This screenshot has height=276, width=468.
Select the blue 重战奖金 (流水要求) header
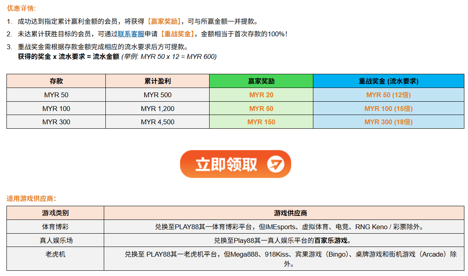tap(388, 81)
